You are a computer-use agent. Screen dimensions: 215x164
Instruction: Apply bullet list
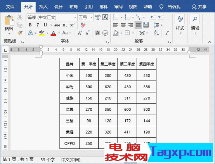click(116, 17)
